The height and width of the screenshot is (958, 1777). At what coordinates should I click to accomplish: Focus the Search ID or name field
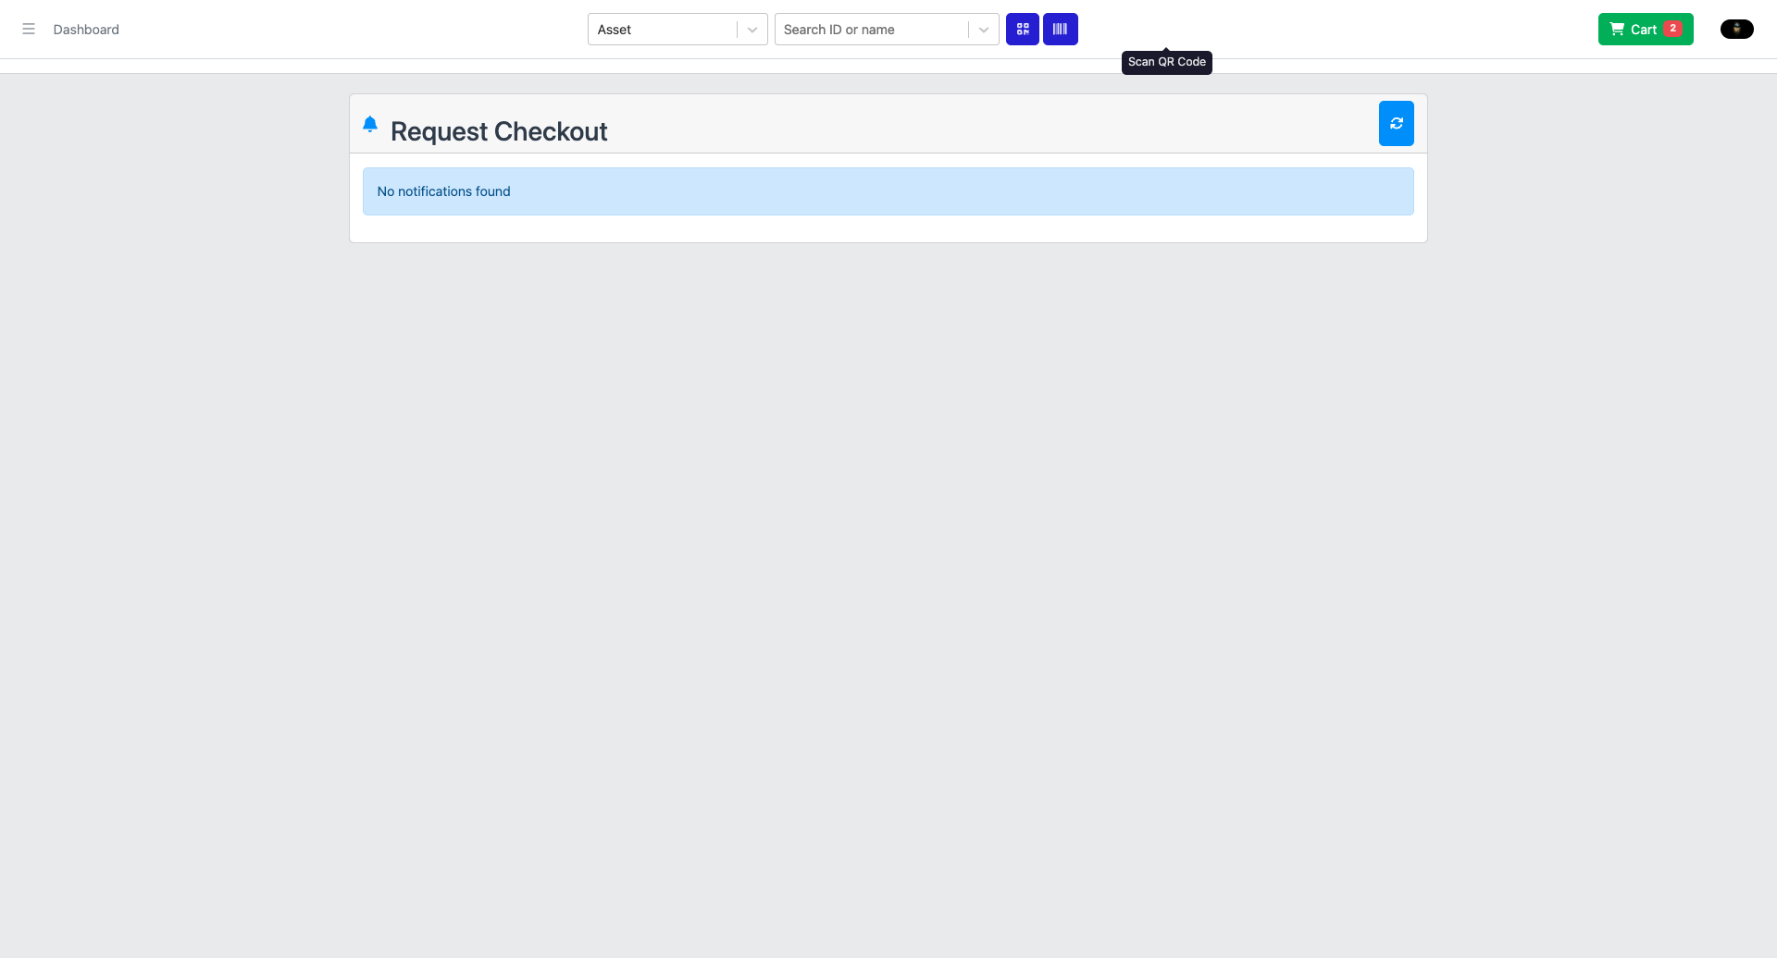(x=872, y=30)
